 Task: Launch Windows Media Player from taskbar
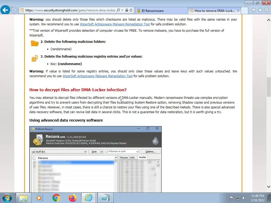(40, 198)
